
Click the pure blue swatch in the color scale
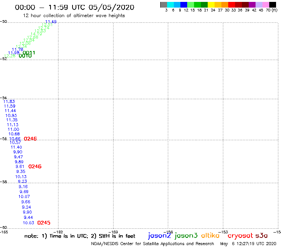[x=184, y=5]
